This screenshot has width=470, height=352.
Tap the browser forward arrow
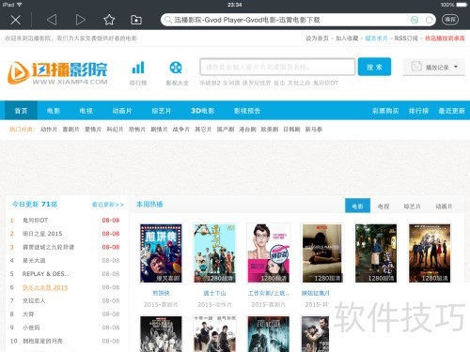[81, 20]
